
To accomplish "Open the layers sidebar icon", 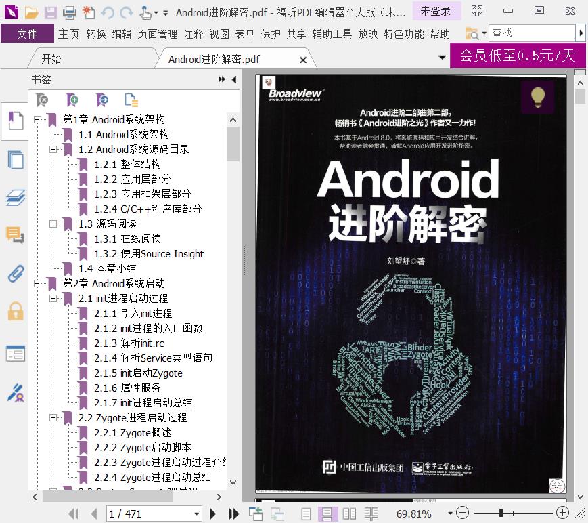I will pos(16,197).
